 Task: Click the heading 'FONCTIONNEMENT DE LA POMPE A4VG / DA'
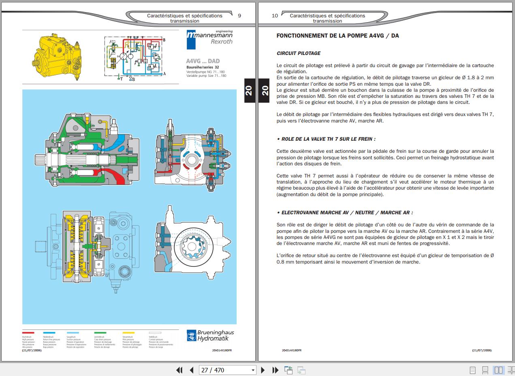point(338,36)
